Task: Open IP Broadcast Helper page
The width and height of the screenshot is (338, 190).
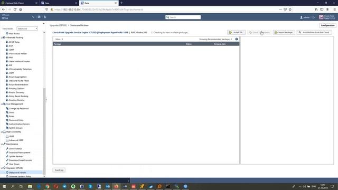Action: click(x=18, y=54)
